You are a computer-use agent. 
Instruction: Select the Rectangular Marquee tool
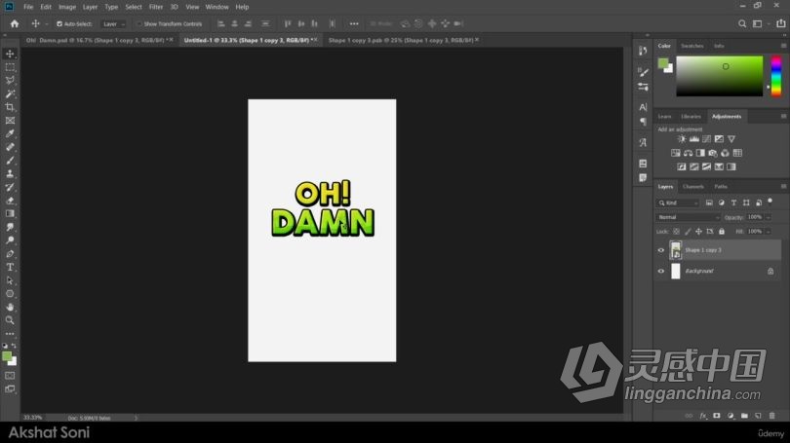point(10,67)
